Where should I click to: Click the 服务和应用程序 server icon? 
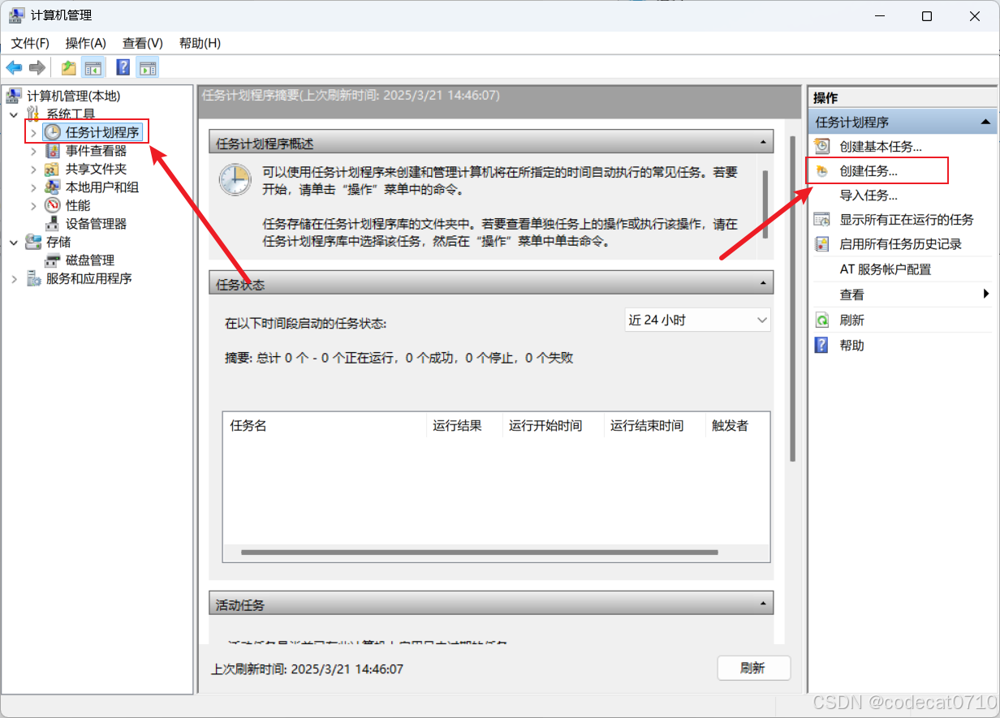(33, 278)
